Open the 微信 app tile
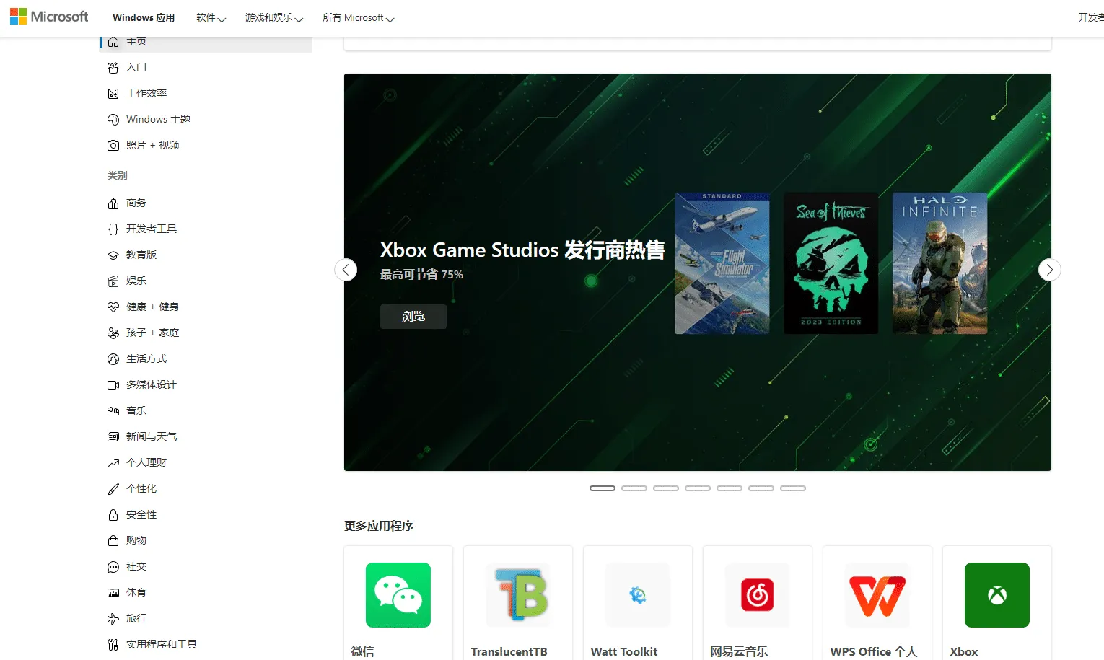Image resolution: width=1104 pixels, height=660 pixels. 398,603
